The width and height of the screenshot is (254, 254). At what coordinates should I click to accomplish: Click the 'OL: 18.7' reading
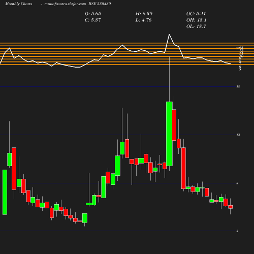(196, 26)
